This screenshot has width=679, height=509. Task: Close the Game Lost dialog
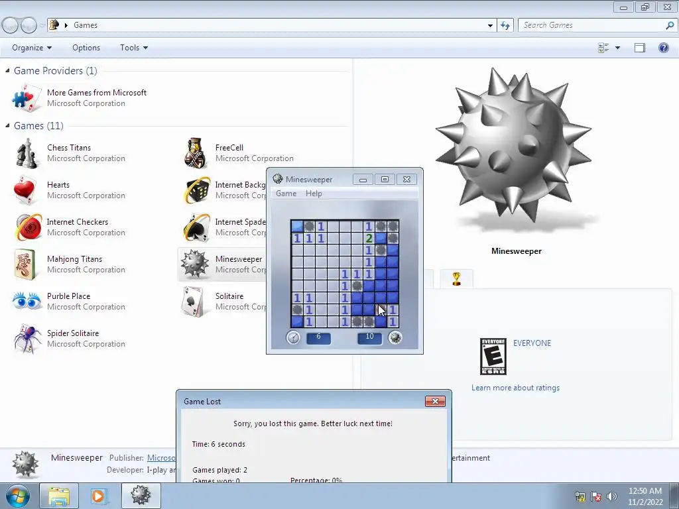pyautogui.click(x=435, y=402)
